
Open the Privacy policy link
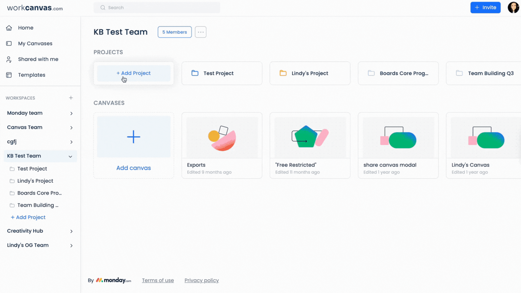tap(202, 281)
